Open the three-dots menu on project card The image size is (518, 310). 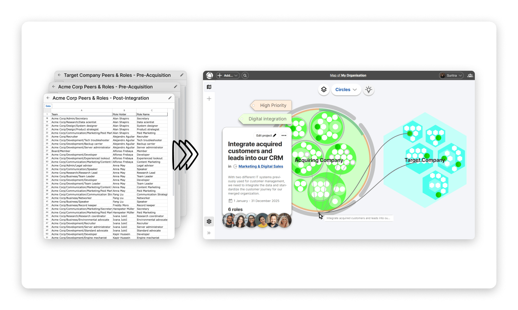(284, 135)
